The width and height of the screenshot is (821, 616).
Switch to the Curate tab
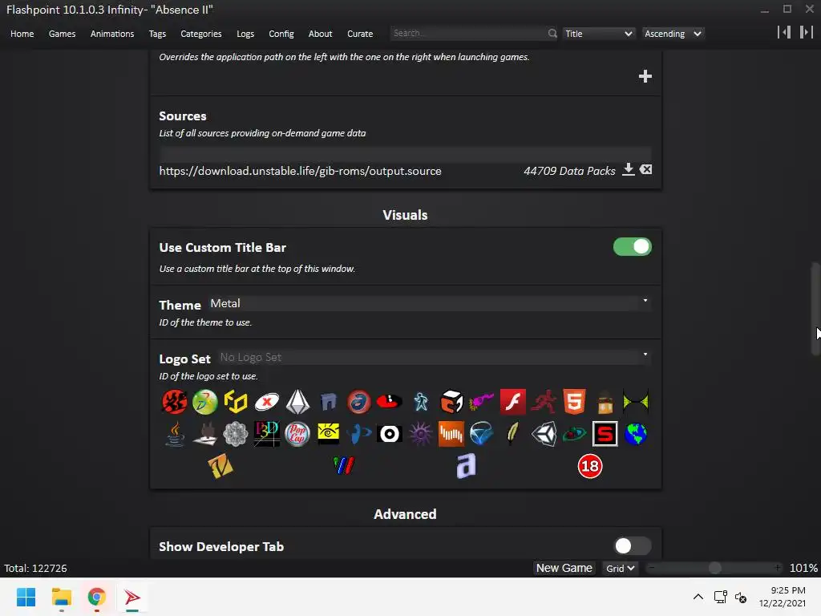(x=360, y=34)
